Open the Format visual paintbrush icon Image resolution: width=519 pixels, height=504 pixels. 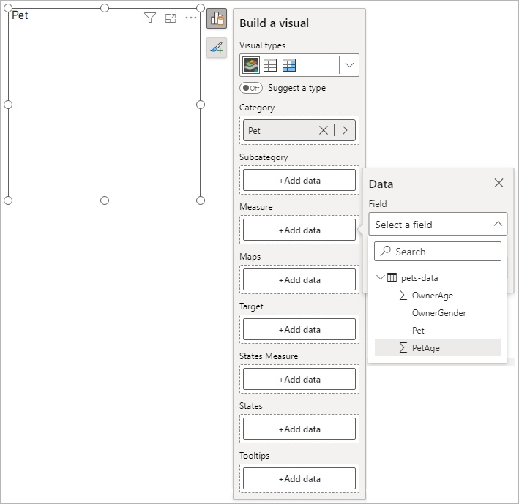[x=217, y=48]
